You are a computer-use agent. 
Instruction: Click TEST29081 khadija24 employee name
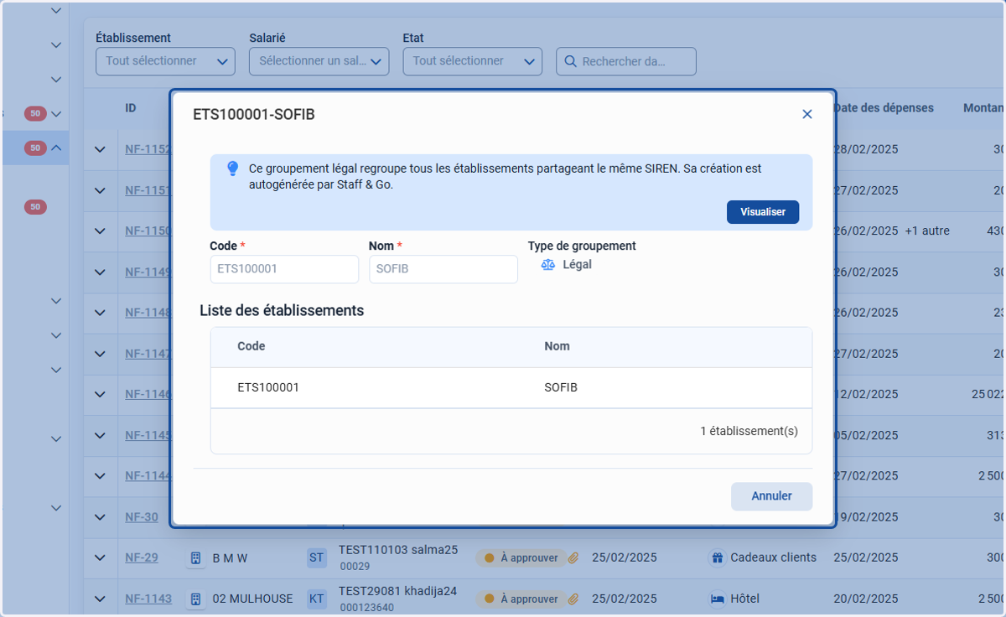coord(397,591)
